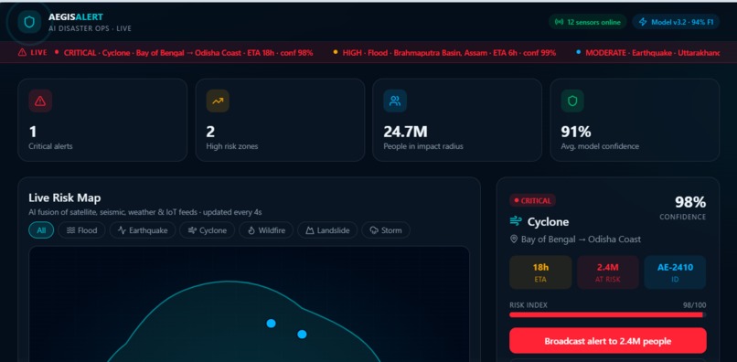The width and height of the screenshot is (737, 362).
Task: Click the Live Risk Map heading
Action: [64, 198]
